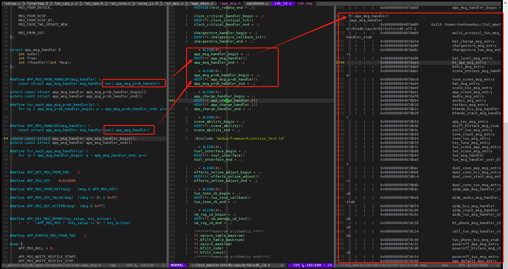Image resolution: width=508 pixels, height=269 pixels.
Task: Click the 'KEEP(*(.chargestore_callback_txt))' line
Action: tap(230, 37)
